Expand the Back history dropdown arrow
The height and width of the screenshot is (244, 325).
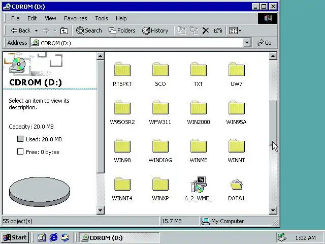pyautogui.click(x=36, y=30)
